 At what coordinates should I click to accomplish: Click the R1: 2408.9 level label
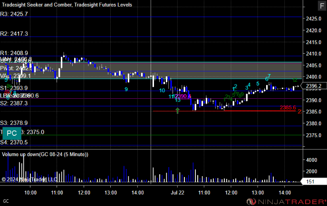(14, 53)
